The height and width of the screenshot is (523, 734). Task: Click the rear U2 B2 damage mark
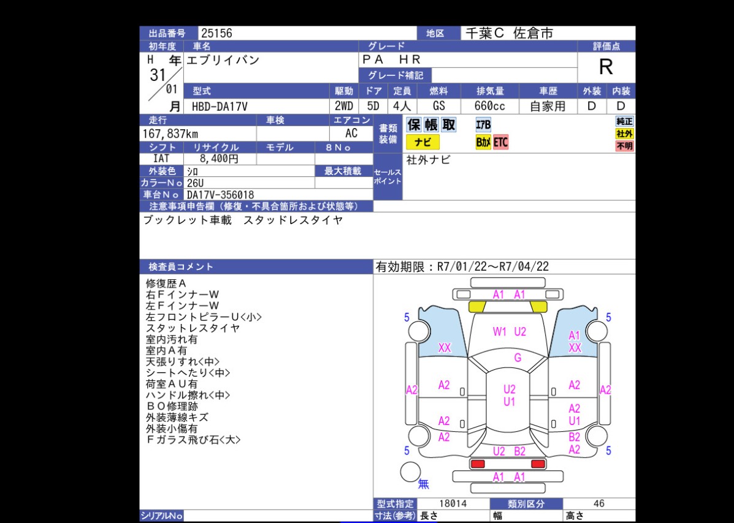[x=510, y=451]
